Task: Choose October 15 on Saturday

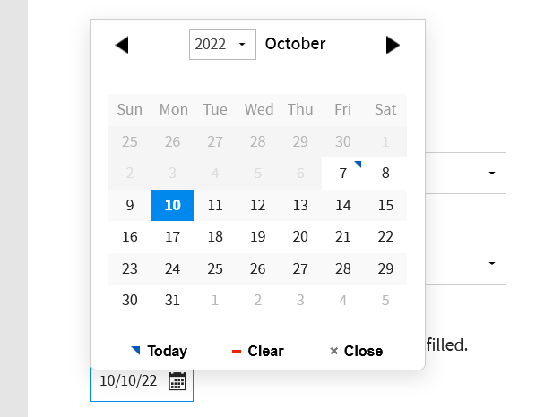Action: (385, 206)
